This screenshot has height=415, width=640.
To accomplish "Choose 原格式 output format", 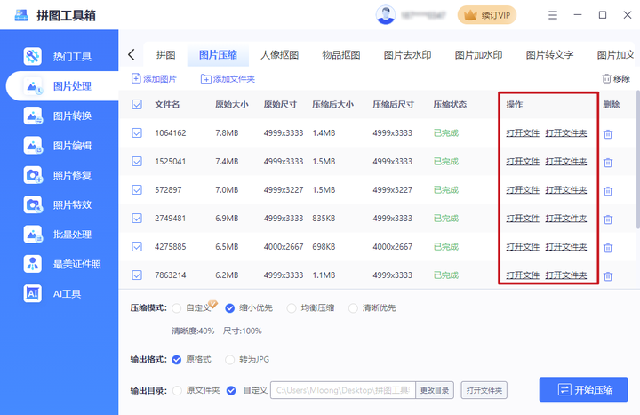I will tap(177, 360).
